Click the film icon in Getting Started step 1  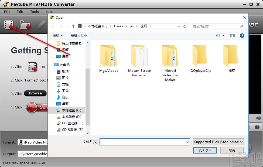click(32, 67)
